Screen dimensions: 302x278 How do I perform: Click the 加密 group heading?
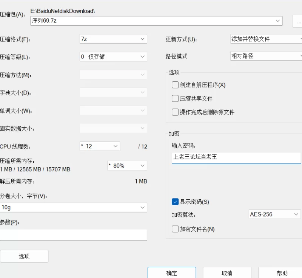pos(174,134)
